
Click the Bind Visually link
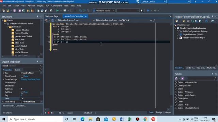coord(9,106)
